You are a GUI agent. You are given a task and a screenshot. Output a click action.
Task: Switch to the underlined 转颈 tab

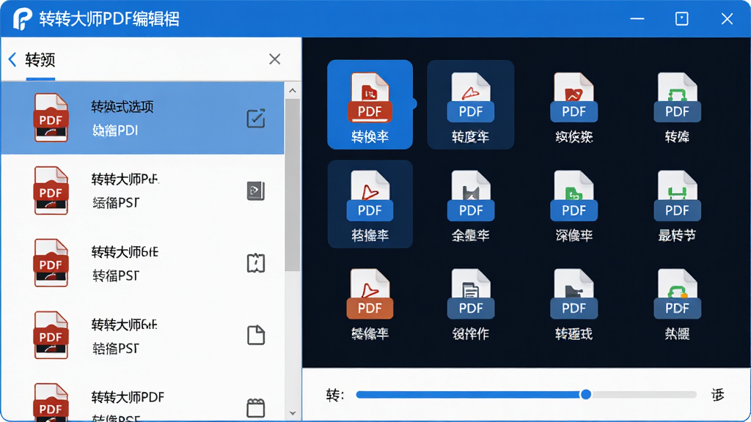click(x=40, y=60)
